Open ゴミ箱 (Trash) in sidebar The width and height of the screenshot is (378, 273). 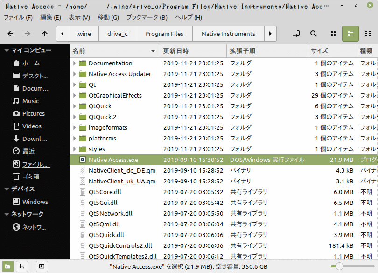(31, 176)
